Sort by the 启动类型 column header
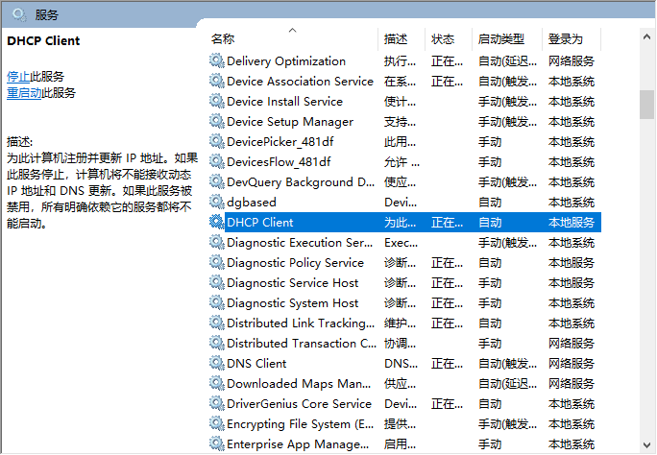This screenshot has height=455, width=657. pyautogui.click(x=501, y=39)
